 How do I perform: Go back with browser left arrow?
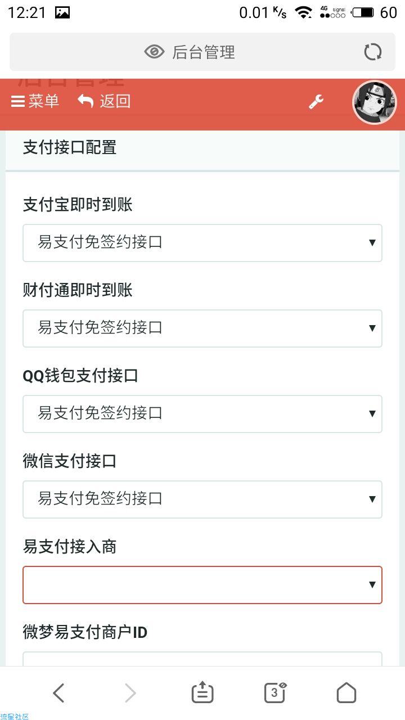pyautogui.click(x=58, y=693)
